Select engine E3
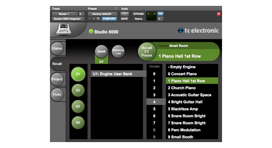The image size is (272, 148). click(x=78, y=107)
